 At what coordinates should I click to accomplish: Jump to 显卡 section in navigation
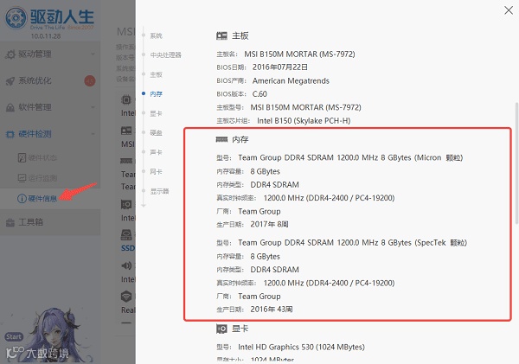156,113
